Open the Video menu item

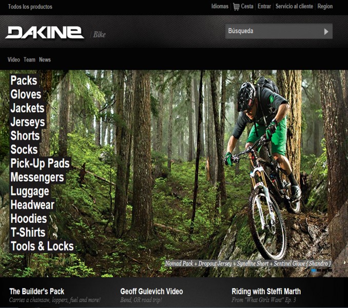click(x=14, y=60)
